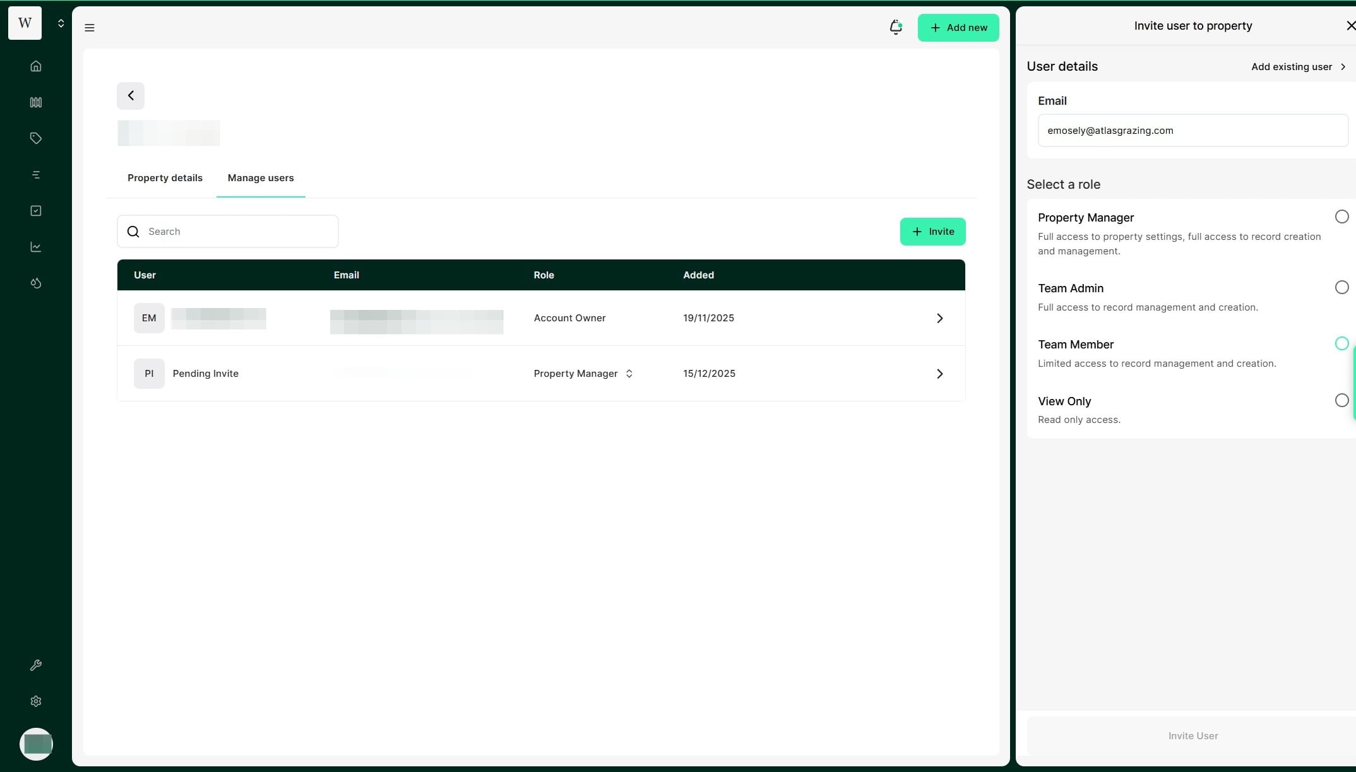
Task: Choose the View Only role radio
Action: click(1341, 401)
